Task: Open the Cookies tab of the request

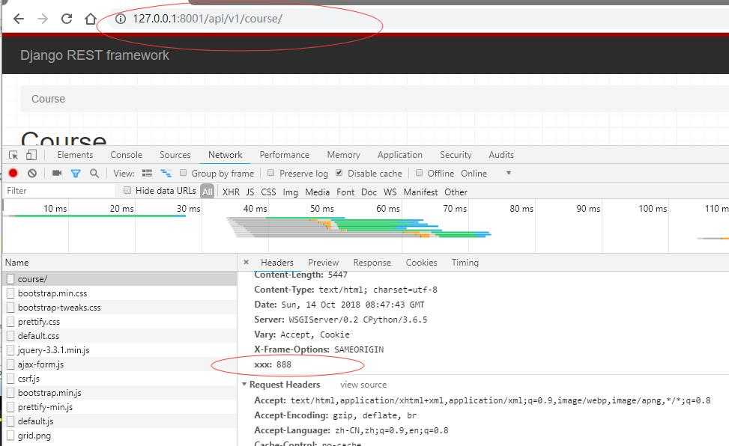Action: [421, 263]
